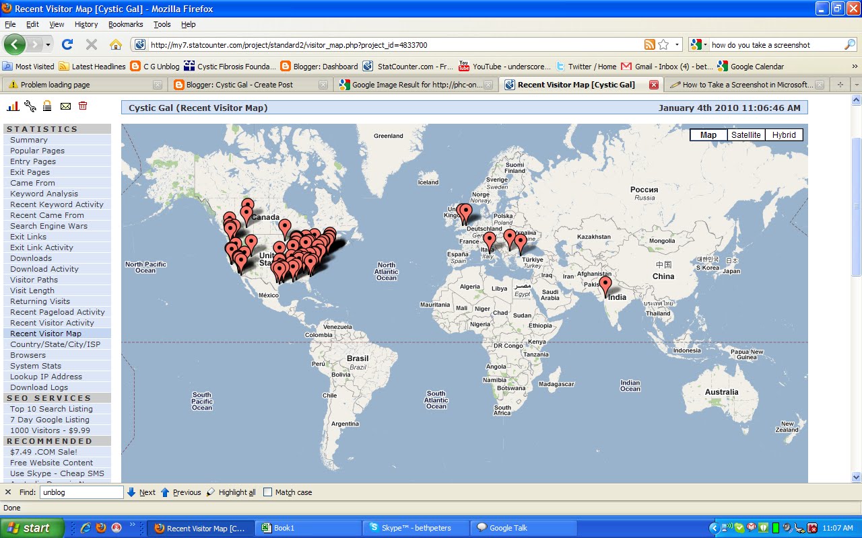
Task: Open the Bookmarks menu
Action: [125, 24]
